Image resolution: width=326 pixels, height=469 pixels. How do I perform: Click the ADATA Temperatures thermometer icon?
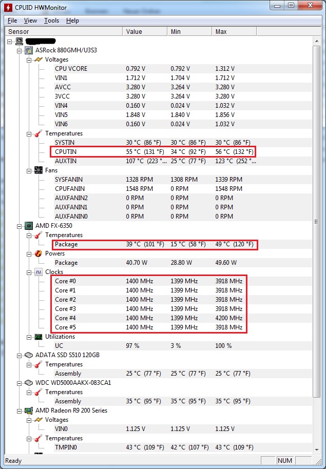click(39, 364)
